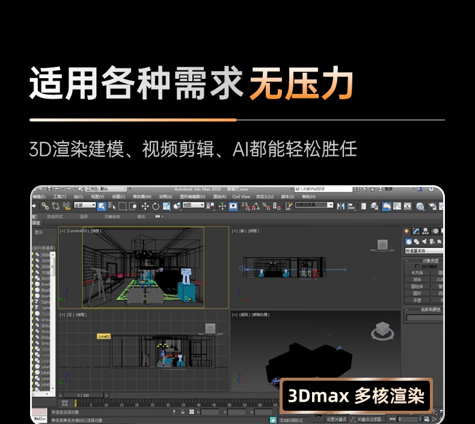Click the Mirror tool icon
Screen dimensions: 475x424
(341, 206)
